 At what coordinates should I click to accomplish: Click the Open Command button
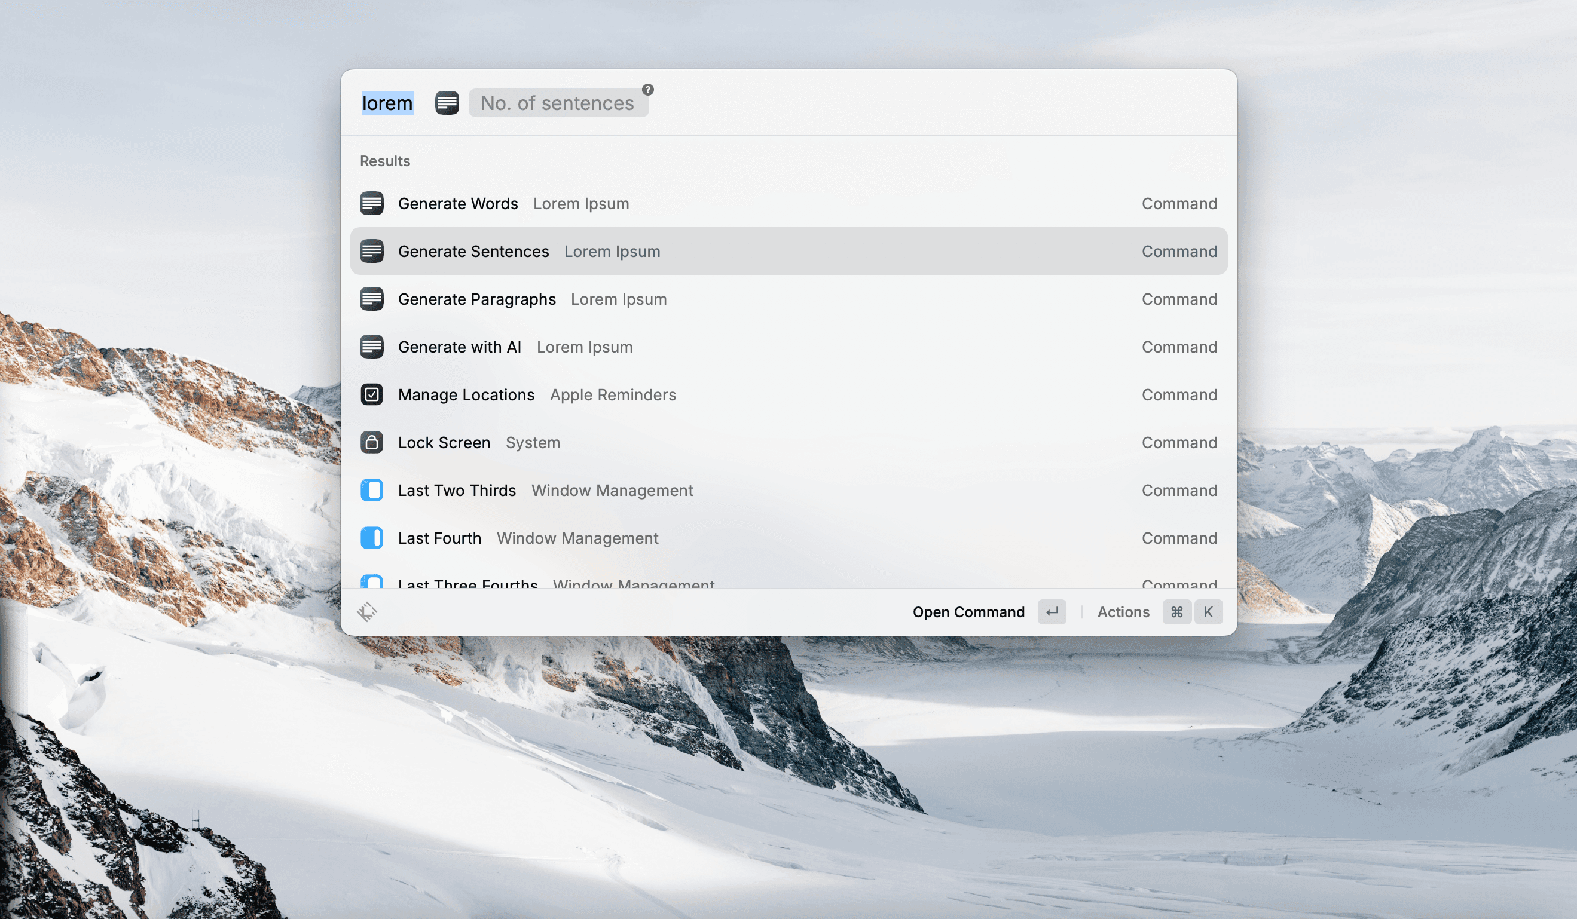[x=968, y=612]
